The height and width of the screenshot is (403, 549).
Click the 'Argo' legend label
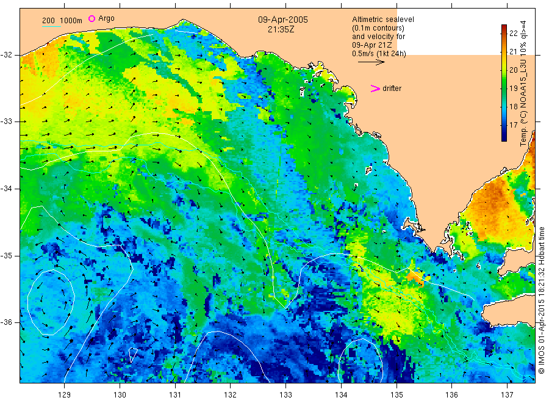[106, 18]
